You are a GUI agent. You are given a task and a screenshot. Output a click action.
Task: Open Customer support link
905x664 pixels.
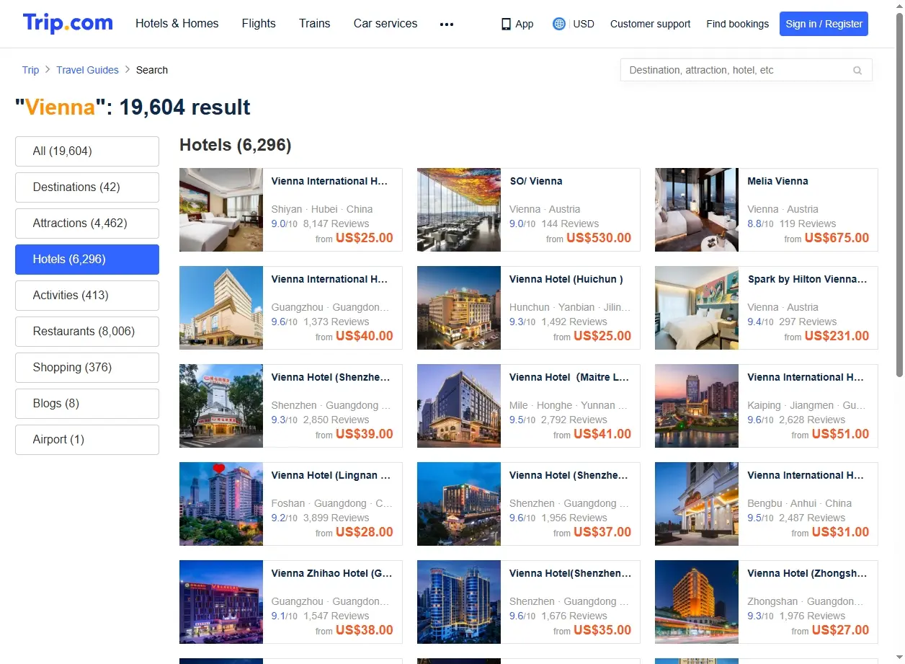[650, 24]
